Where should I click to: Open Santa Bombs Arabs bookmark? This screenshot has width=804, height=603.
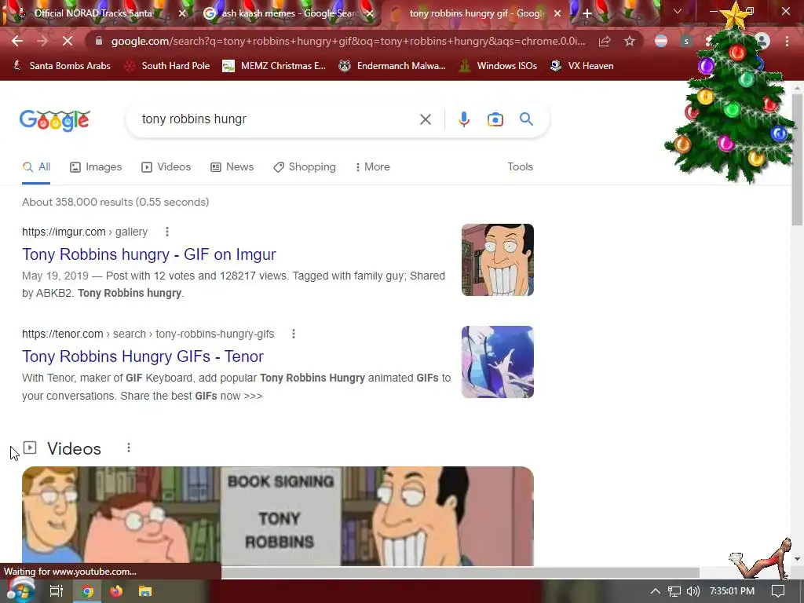click(x=61, y=66)
